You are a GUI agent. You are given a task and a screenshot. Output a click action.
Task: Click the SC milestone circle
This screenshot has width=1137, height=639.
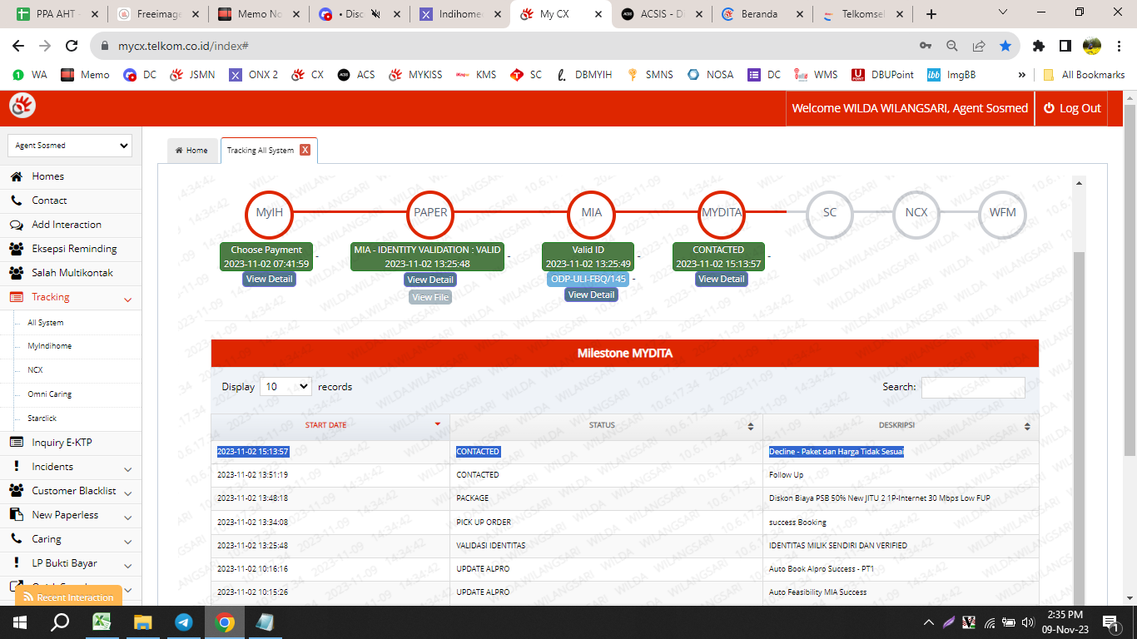click(x=830, y=213)
